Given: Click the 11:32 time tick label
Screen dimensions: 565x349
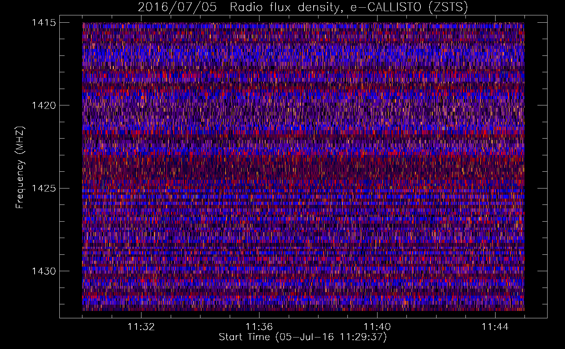Looking at the screenshot, I should (x=141, y=327).
